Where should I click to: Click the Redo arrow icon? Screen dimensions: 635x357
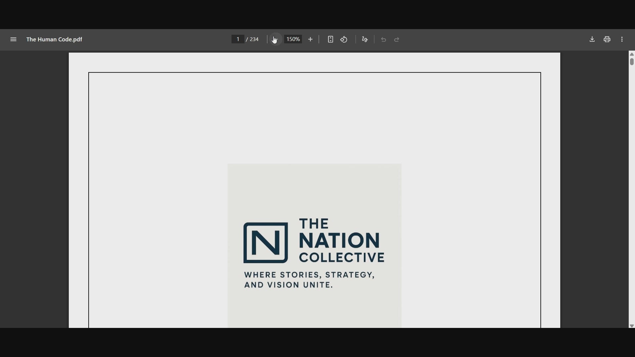[x=397, y=39]
